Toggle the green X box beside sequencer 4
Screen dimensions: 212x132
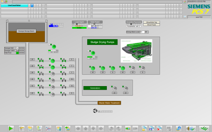point(90,51)
